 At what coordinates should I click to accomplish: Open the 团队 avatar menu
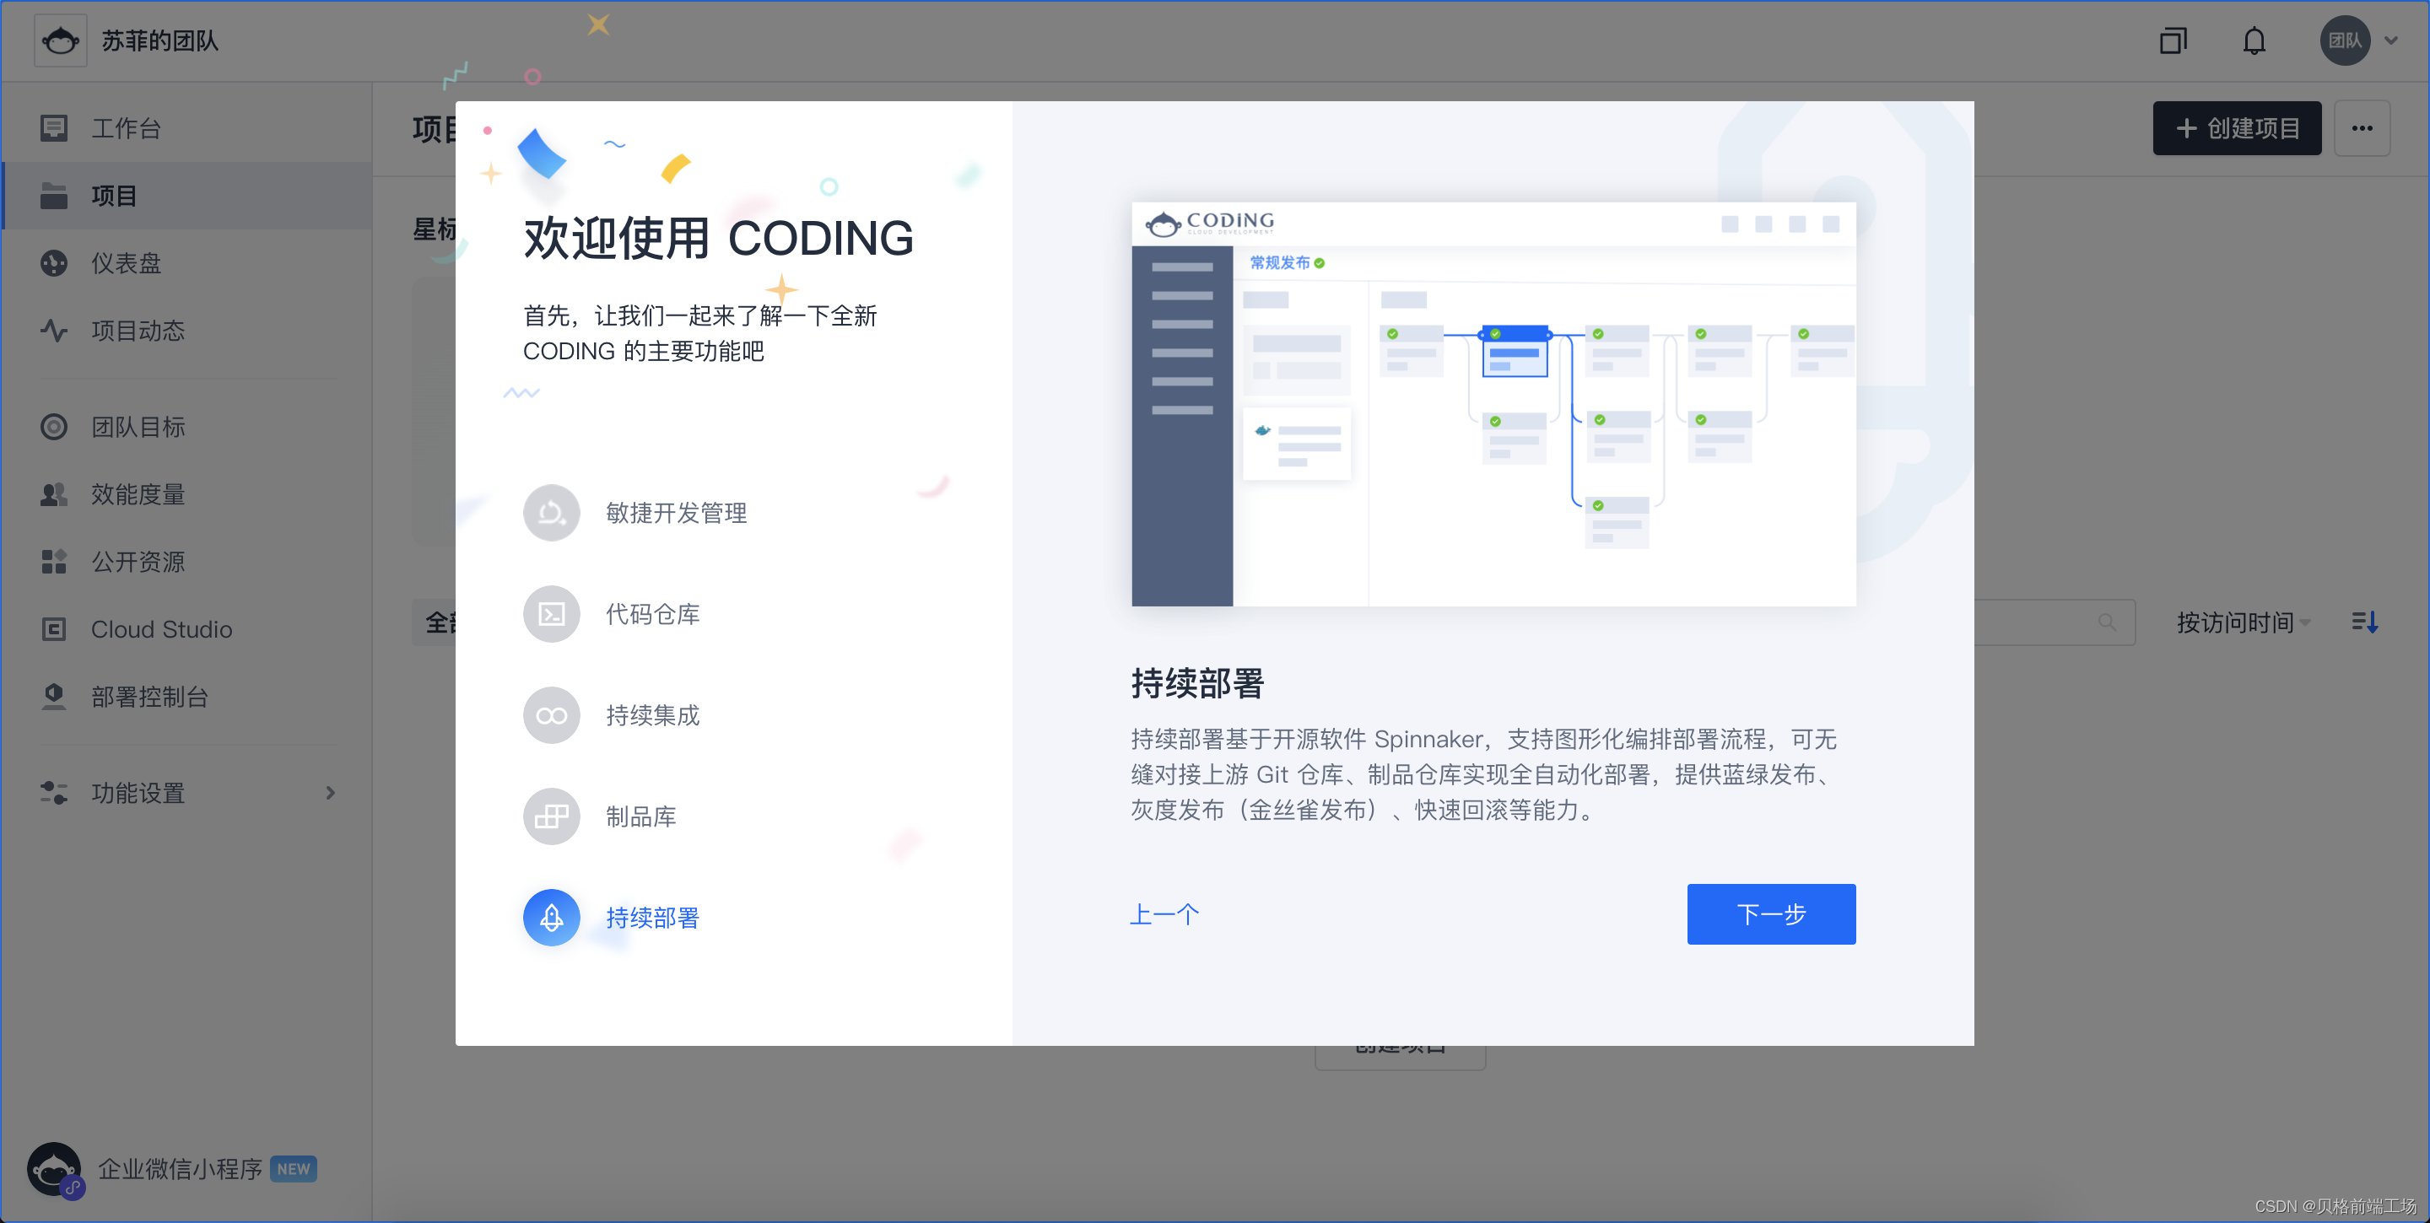coord(2344,40)
